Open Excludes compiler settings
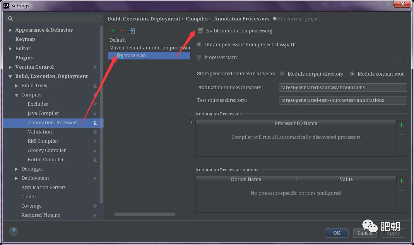414x245 pixels. pyautogui.click(x=38, y=104)
